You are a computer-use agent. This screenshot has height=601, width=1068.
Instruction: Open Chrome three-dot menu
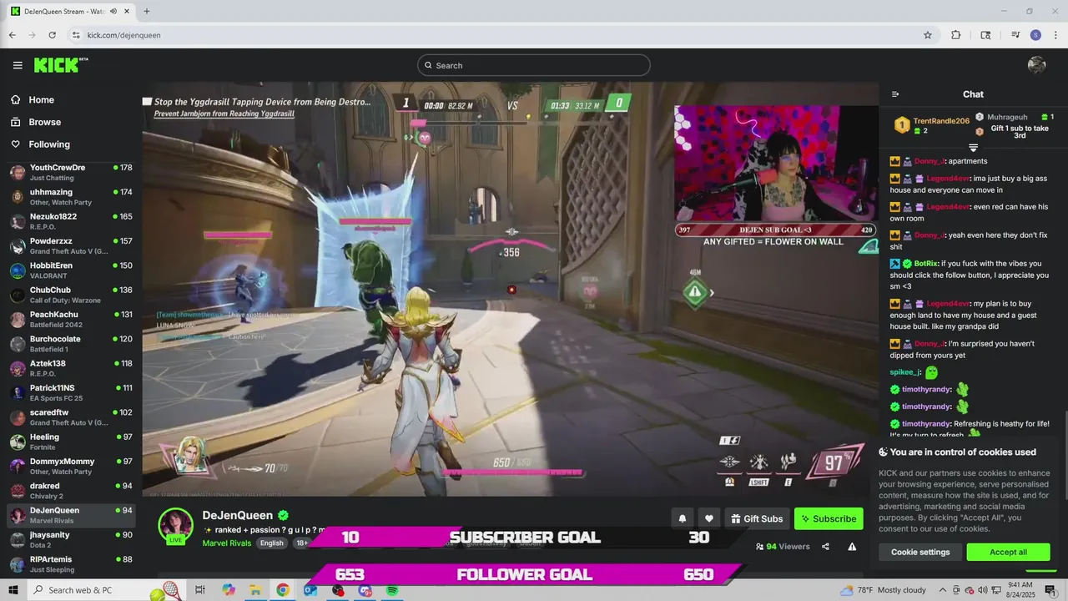coord(1055,35)
